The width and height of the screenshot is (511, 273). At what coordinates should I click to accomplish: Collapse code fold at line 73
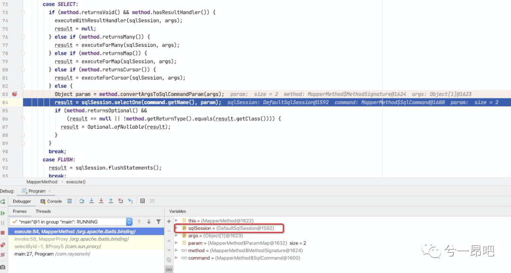pos(23,12)
